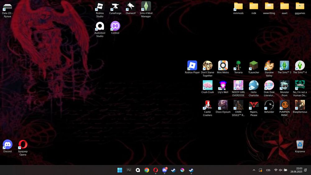Select the Papers, Please icon

pyautogui.click(x=254, y=108)
